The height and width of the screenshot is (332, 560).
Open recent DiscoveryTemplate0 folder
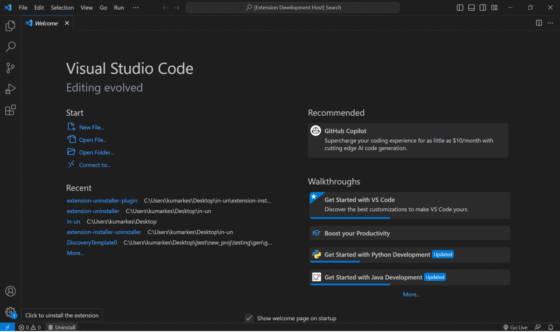click(92, 242)
